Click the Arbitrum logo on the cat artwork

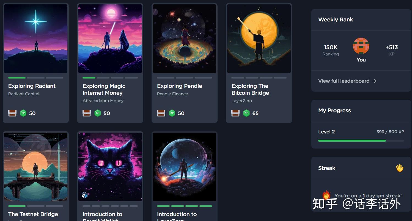coord(84,195)
